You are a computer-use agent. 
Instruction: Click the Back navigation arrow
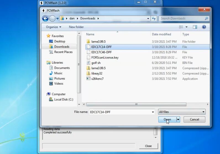pos(45,18)
